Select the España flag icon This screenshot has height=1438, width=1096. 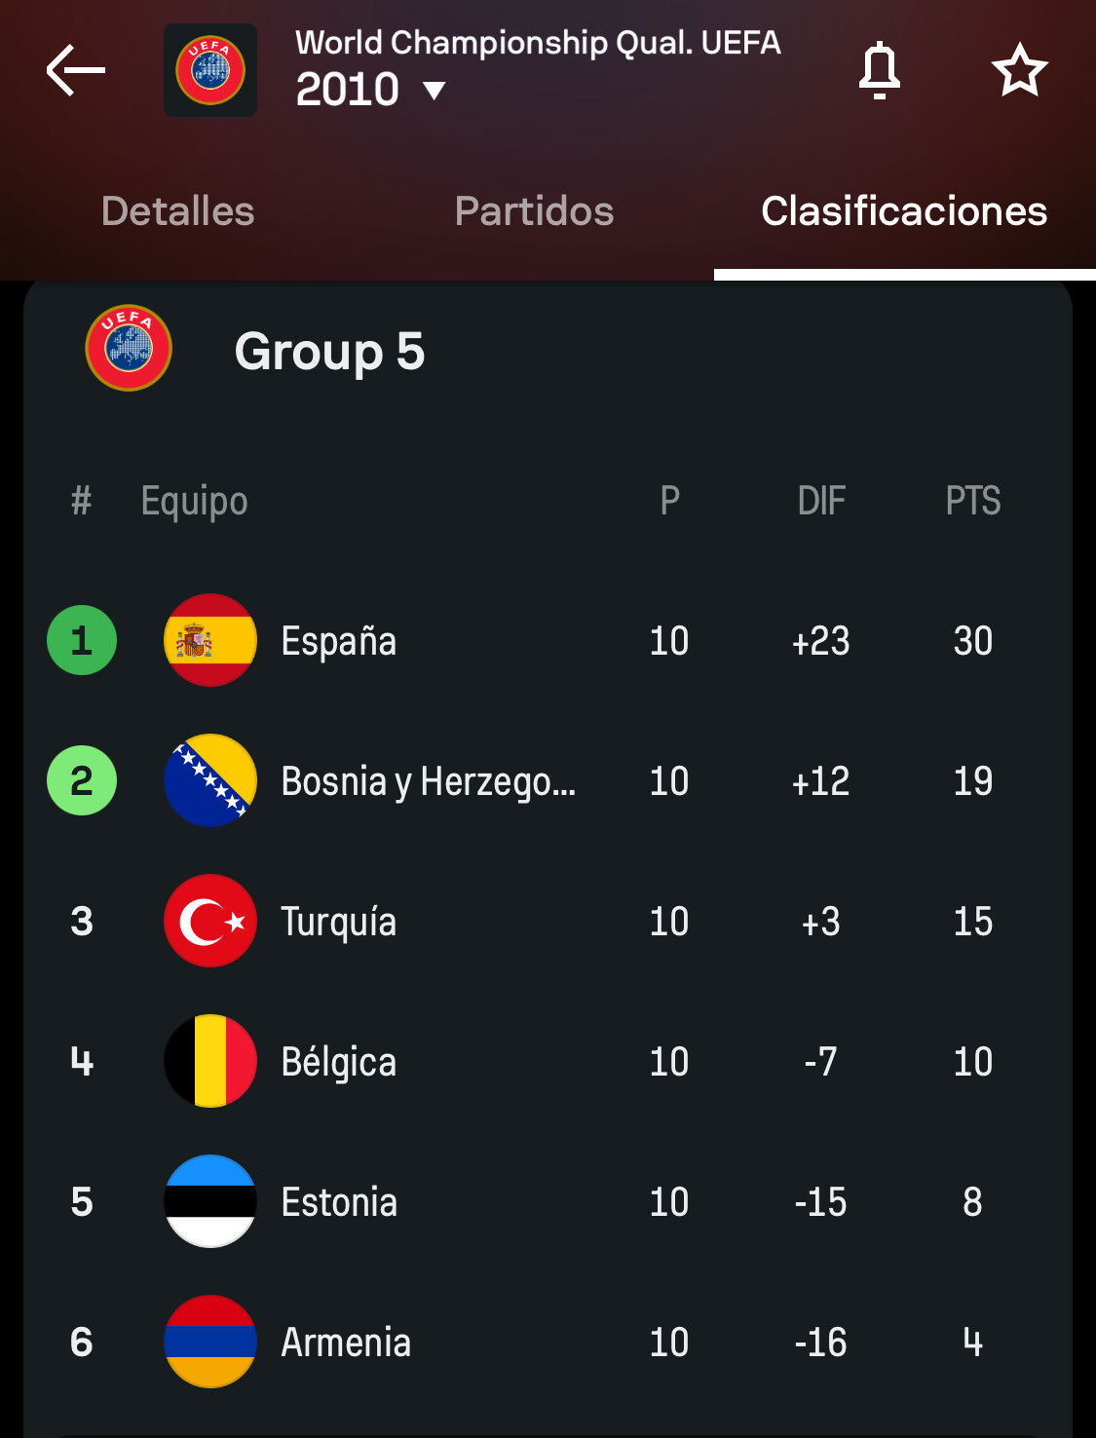[x=210, y=640]
